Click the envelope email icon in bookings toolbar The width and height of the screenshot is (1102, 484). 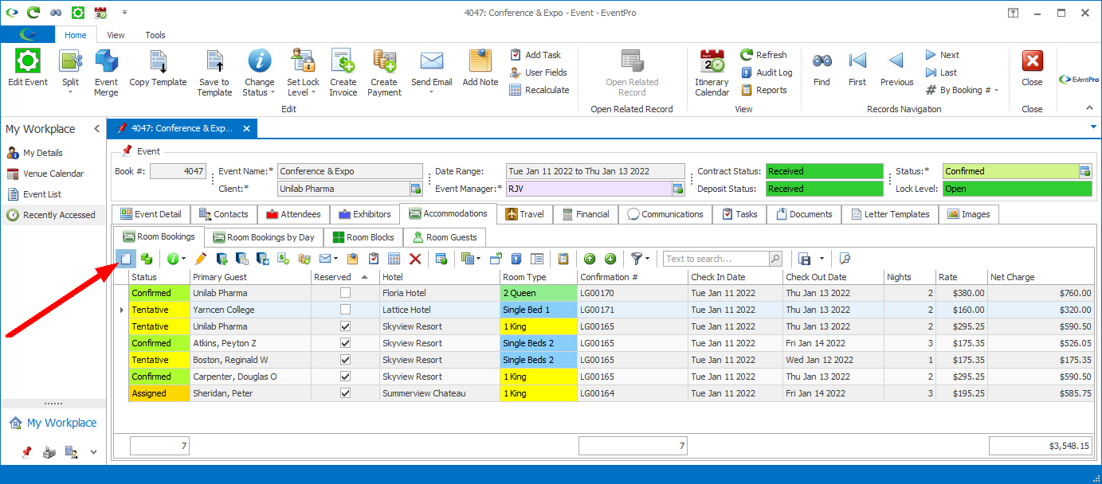325,259
